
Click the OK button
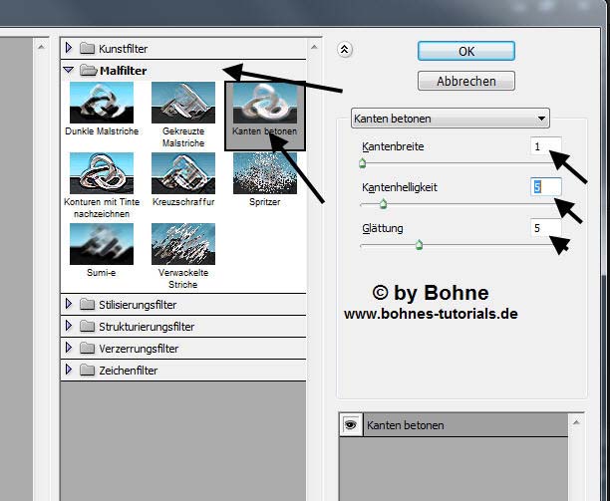pyautogui.click(x=465, y=51)
